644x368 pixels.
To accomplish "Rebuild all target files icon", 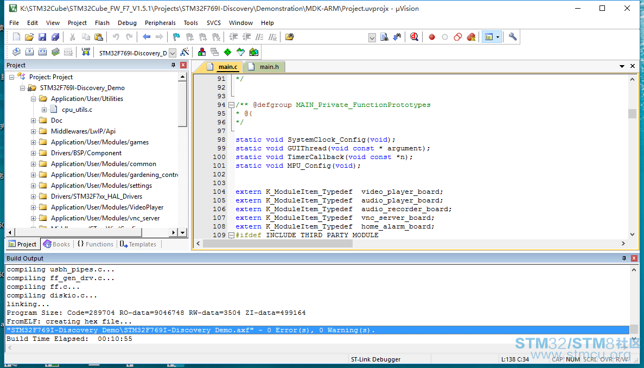I will (x=43, y=52).
